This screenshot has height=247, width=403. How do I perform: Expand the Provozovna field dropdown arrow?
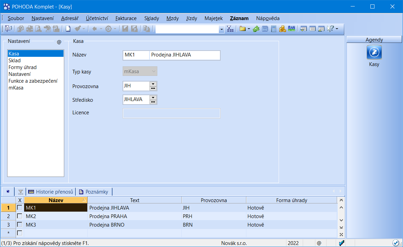[x=153, y=84]
